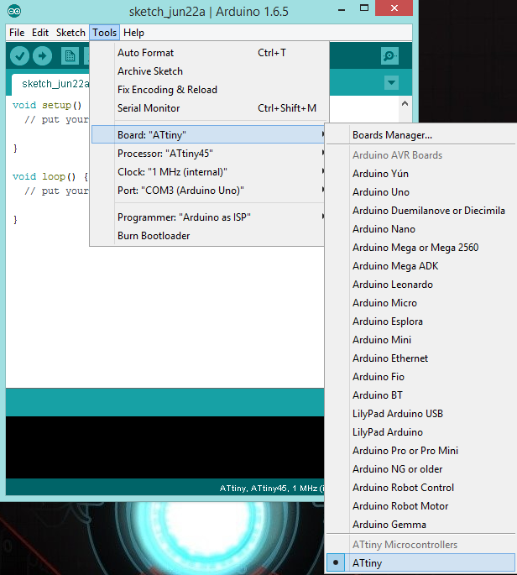Open Boards Manager... entry

pyautogui.click(x=420, y=135)
